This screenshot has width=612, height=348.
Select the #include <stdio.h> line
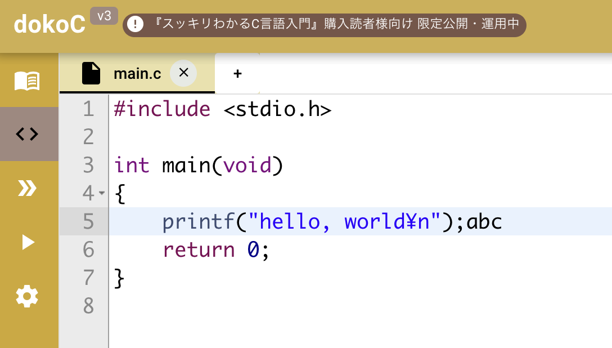[222, 109]
